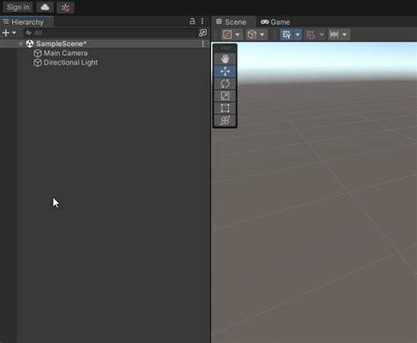417x343 pixels.
Task: Collapse the SampleScene tree arrow
Action: [x=20, y=44]
